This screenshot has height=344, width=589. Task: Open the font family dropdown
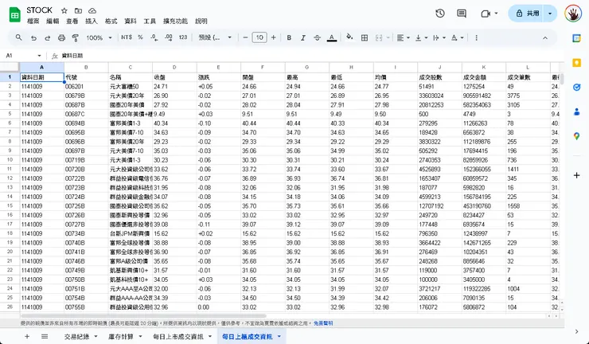(215, 37)
